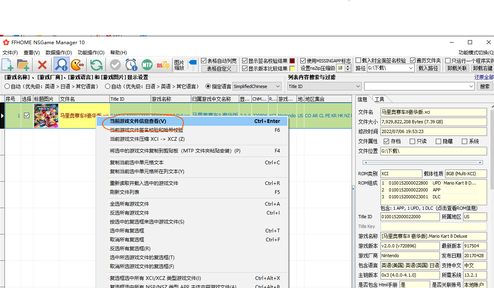Screen dimensions: 494x288
Task: Click the red X delete icon
Action: click(42, 65)
